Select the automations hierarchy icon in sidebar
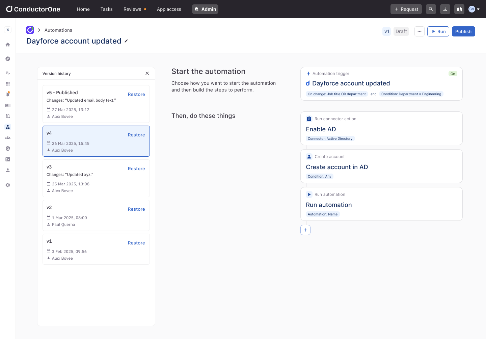This screenshot has height=339, width=486. pos(8,127)
